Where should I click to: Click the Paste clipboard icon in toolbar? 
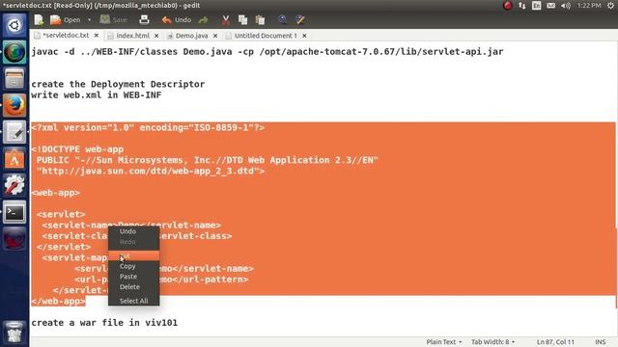point(260,19)
